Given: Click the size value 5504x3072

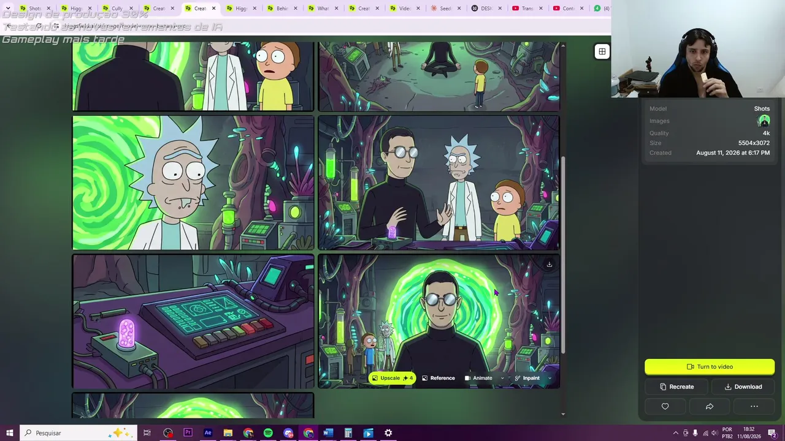Looking at the screenshot, I should [x=754, y=143].
